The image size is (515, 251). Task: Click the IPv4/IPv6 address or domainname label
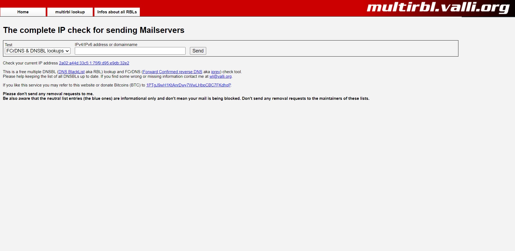[x=106, y=45]
